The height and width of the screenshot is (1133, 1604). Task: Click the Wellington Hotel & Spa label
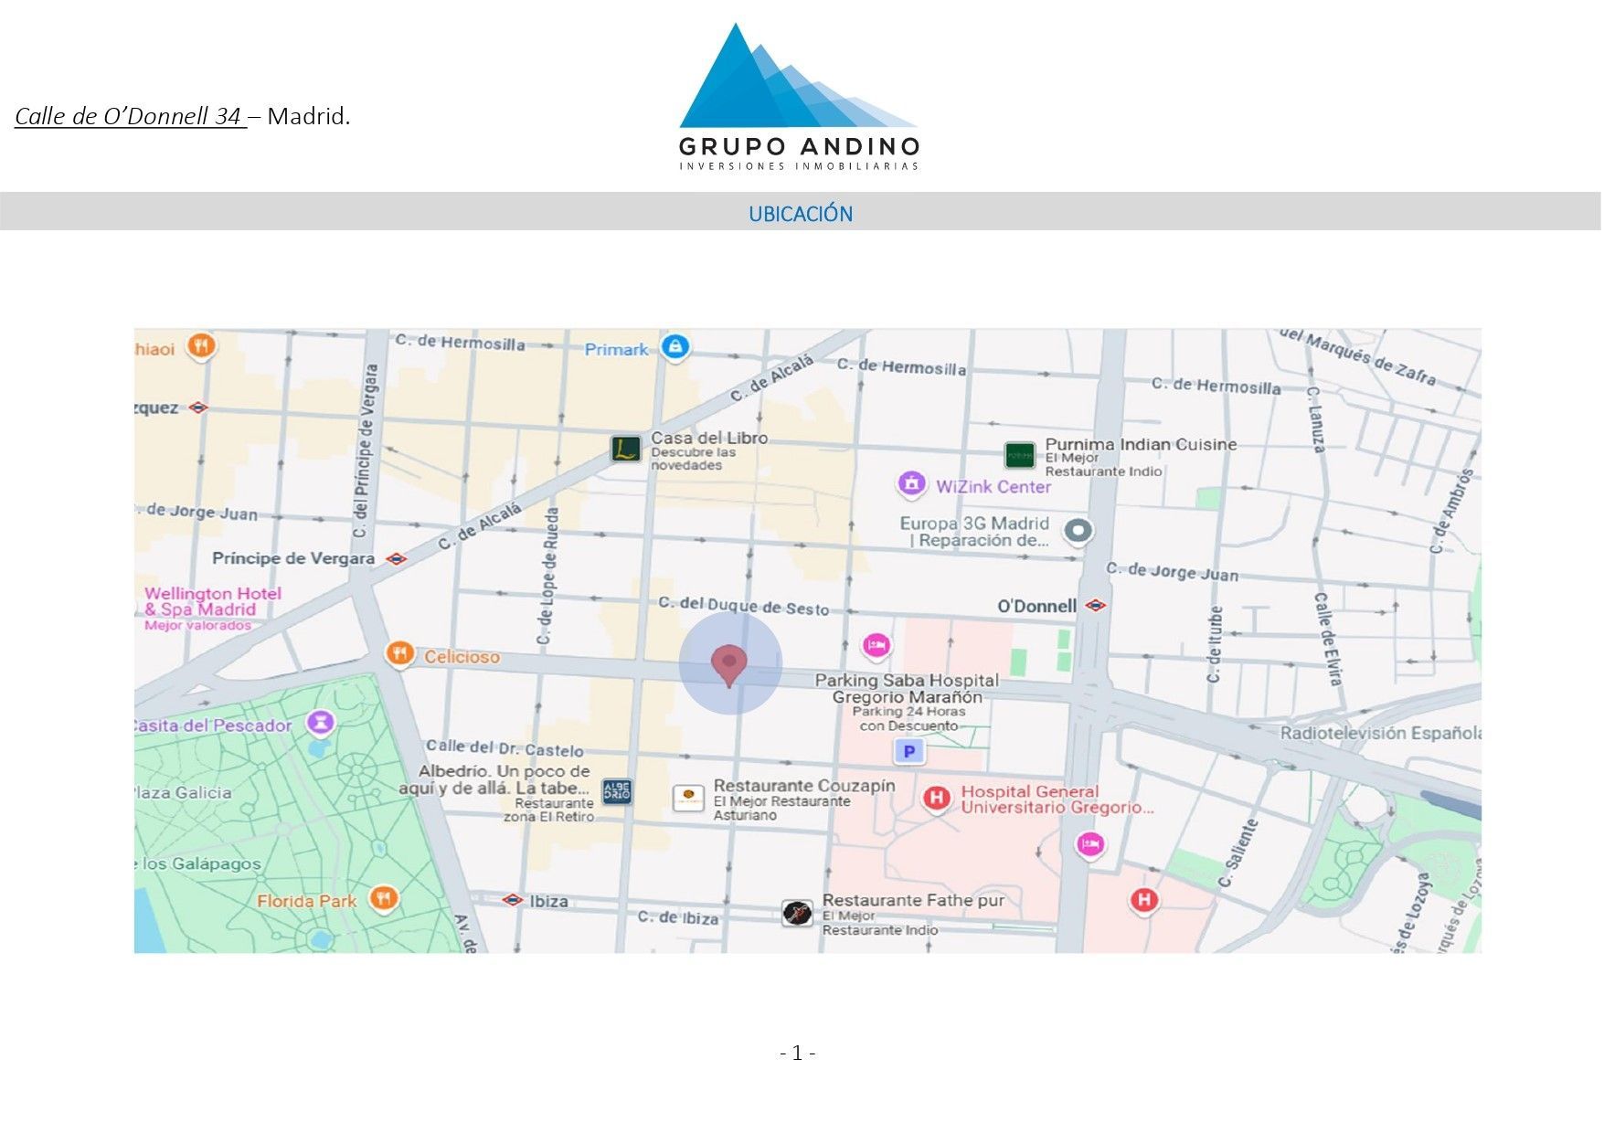click(x=212, y=602)
